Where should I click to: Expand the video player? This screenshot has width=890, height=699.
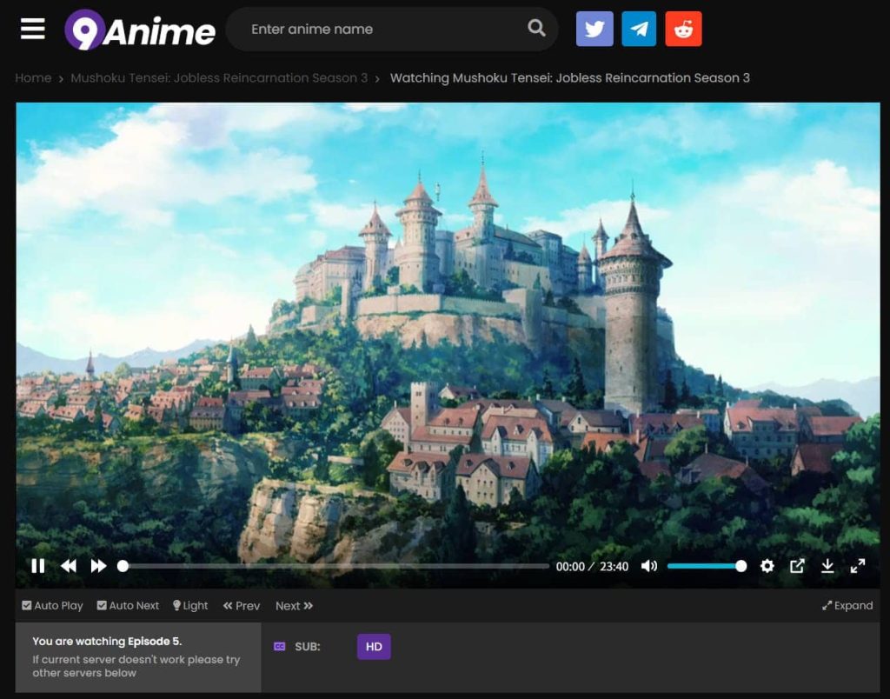pos(847,606)
